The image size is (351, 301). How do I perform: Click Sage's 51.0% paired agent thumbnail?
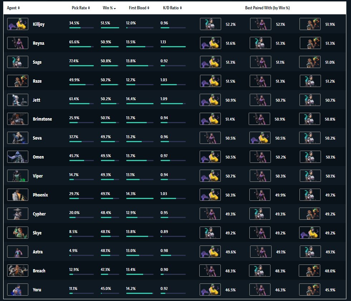click(310, 62)
